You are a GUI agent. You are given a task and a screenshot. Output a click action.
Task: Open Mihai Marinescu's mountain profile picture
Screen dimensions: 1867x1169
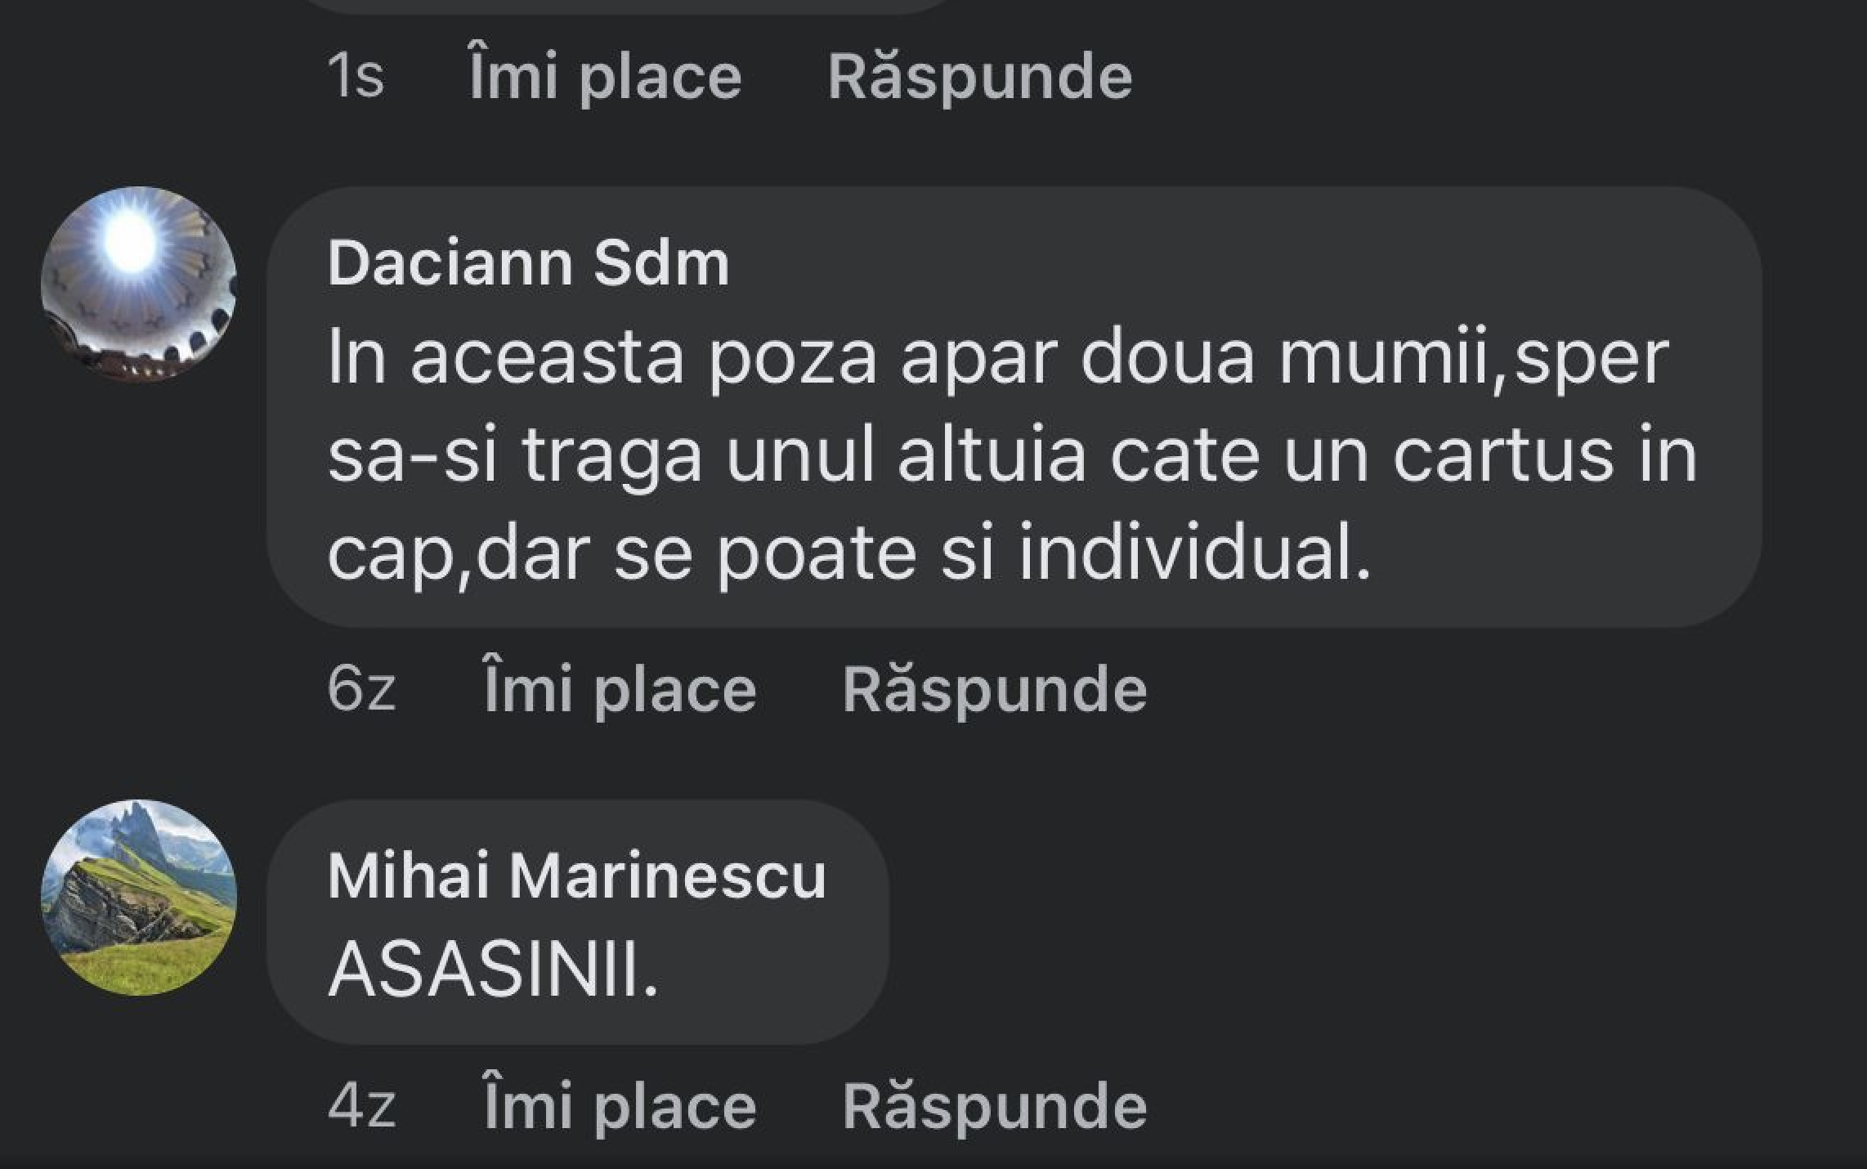[x=139, y=898]
